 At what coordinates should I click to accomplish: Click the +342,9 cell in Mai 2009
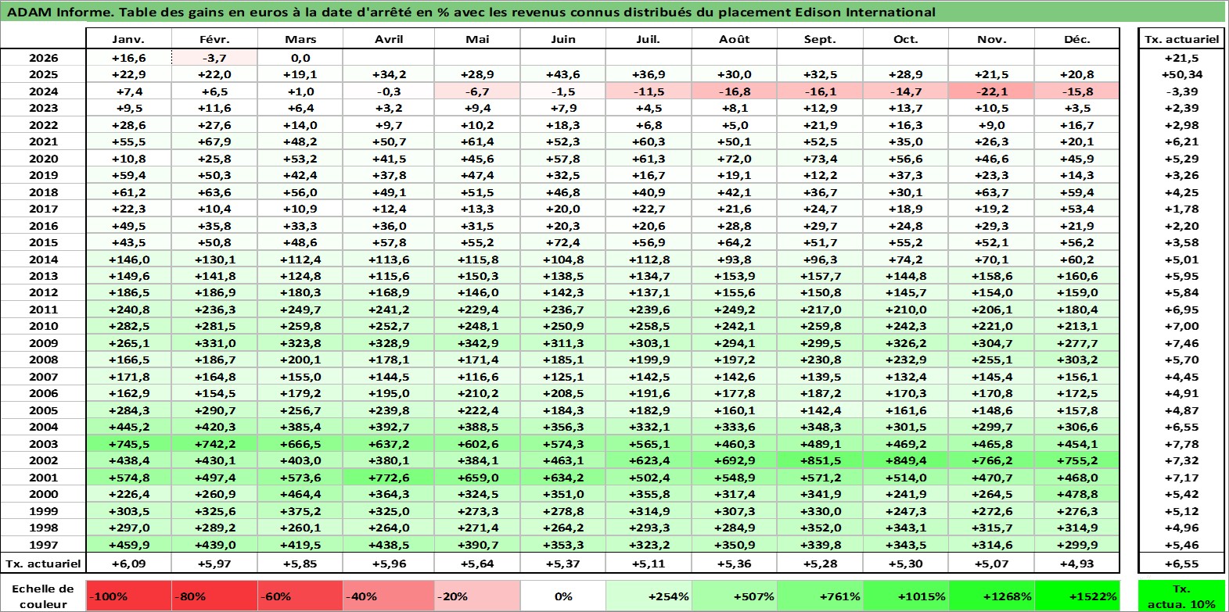click(477, 343)
